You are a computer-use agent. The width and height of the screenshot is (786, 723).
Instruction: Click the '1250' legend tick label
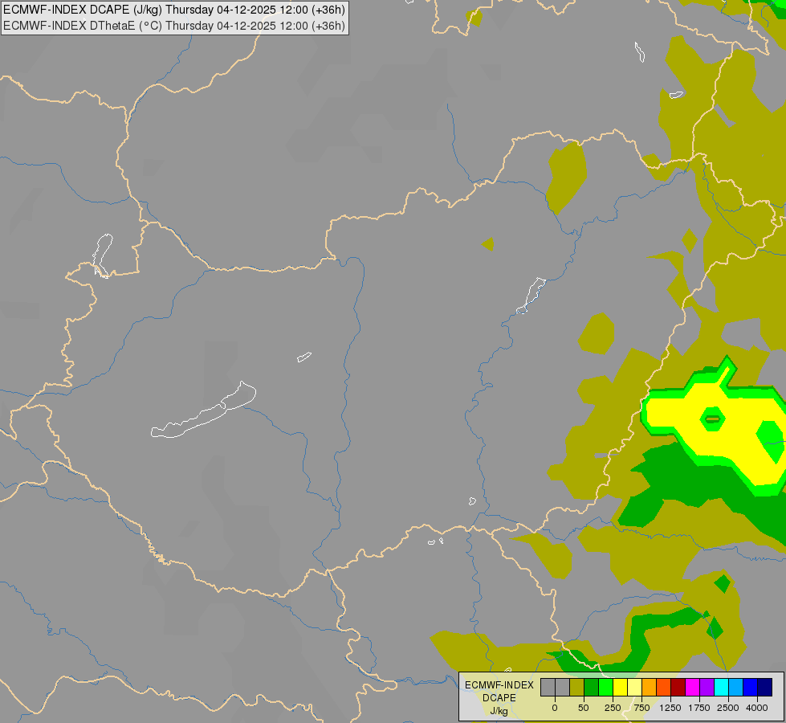coord(670,708)
